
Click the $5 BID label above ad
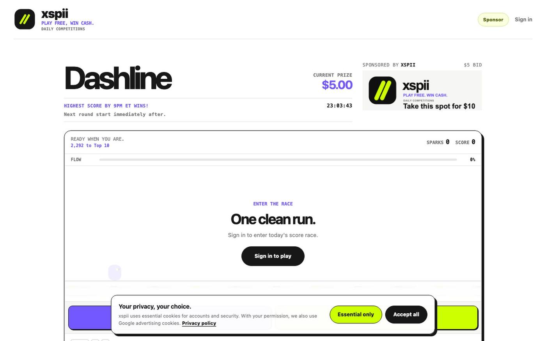[473, 65]
